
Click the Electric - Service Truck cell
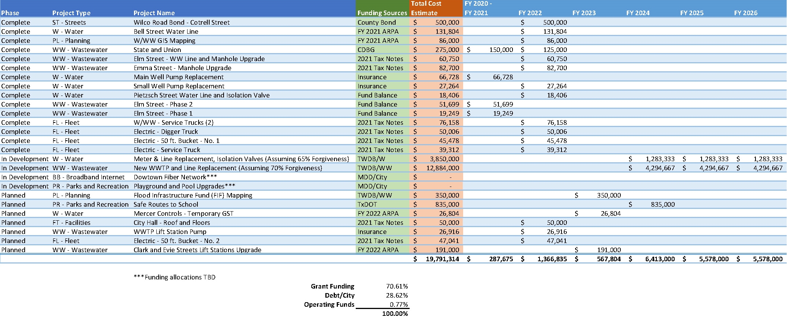point(167,150)
